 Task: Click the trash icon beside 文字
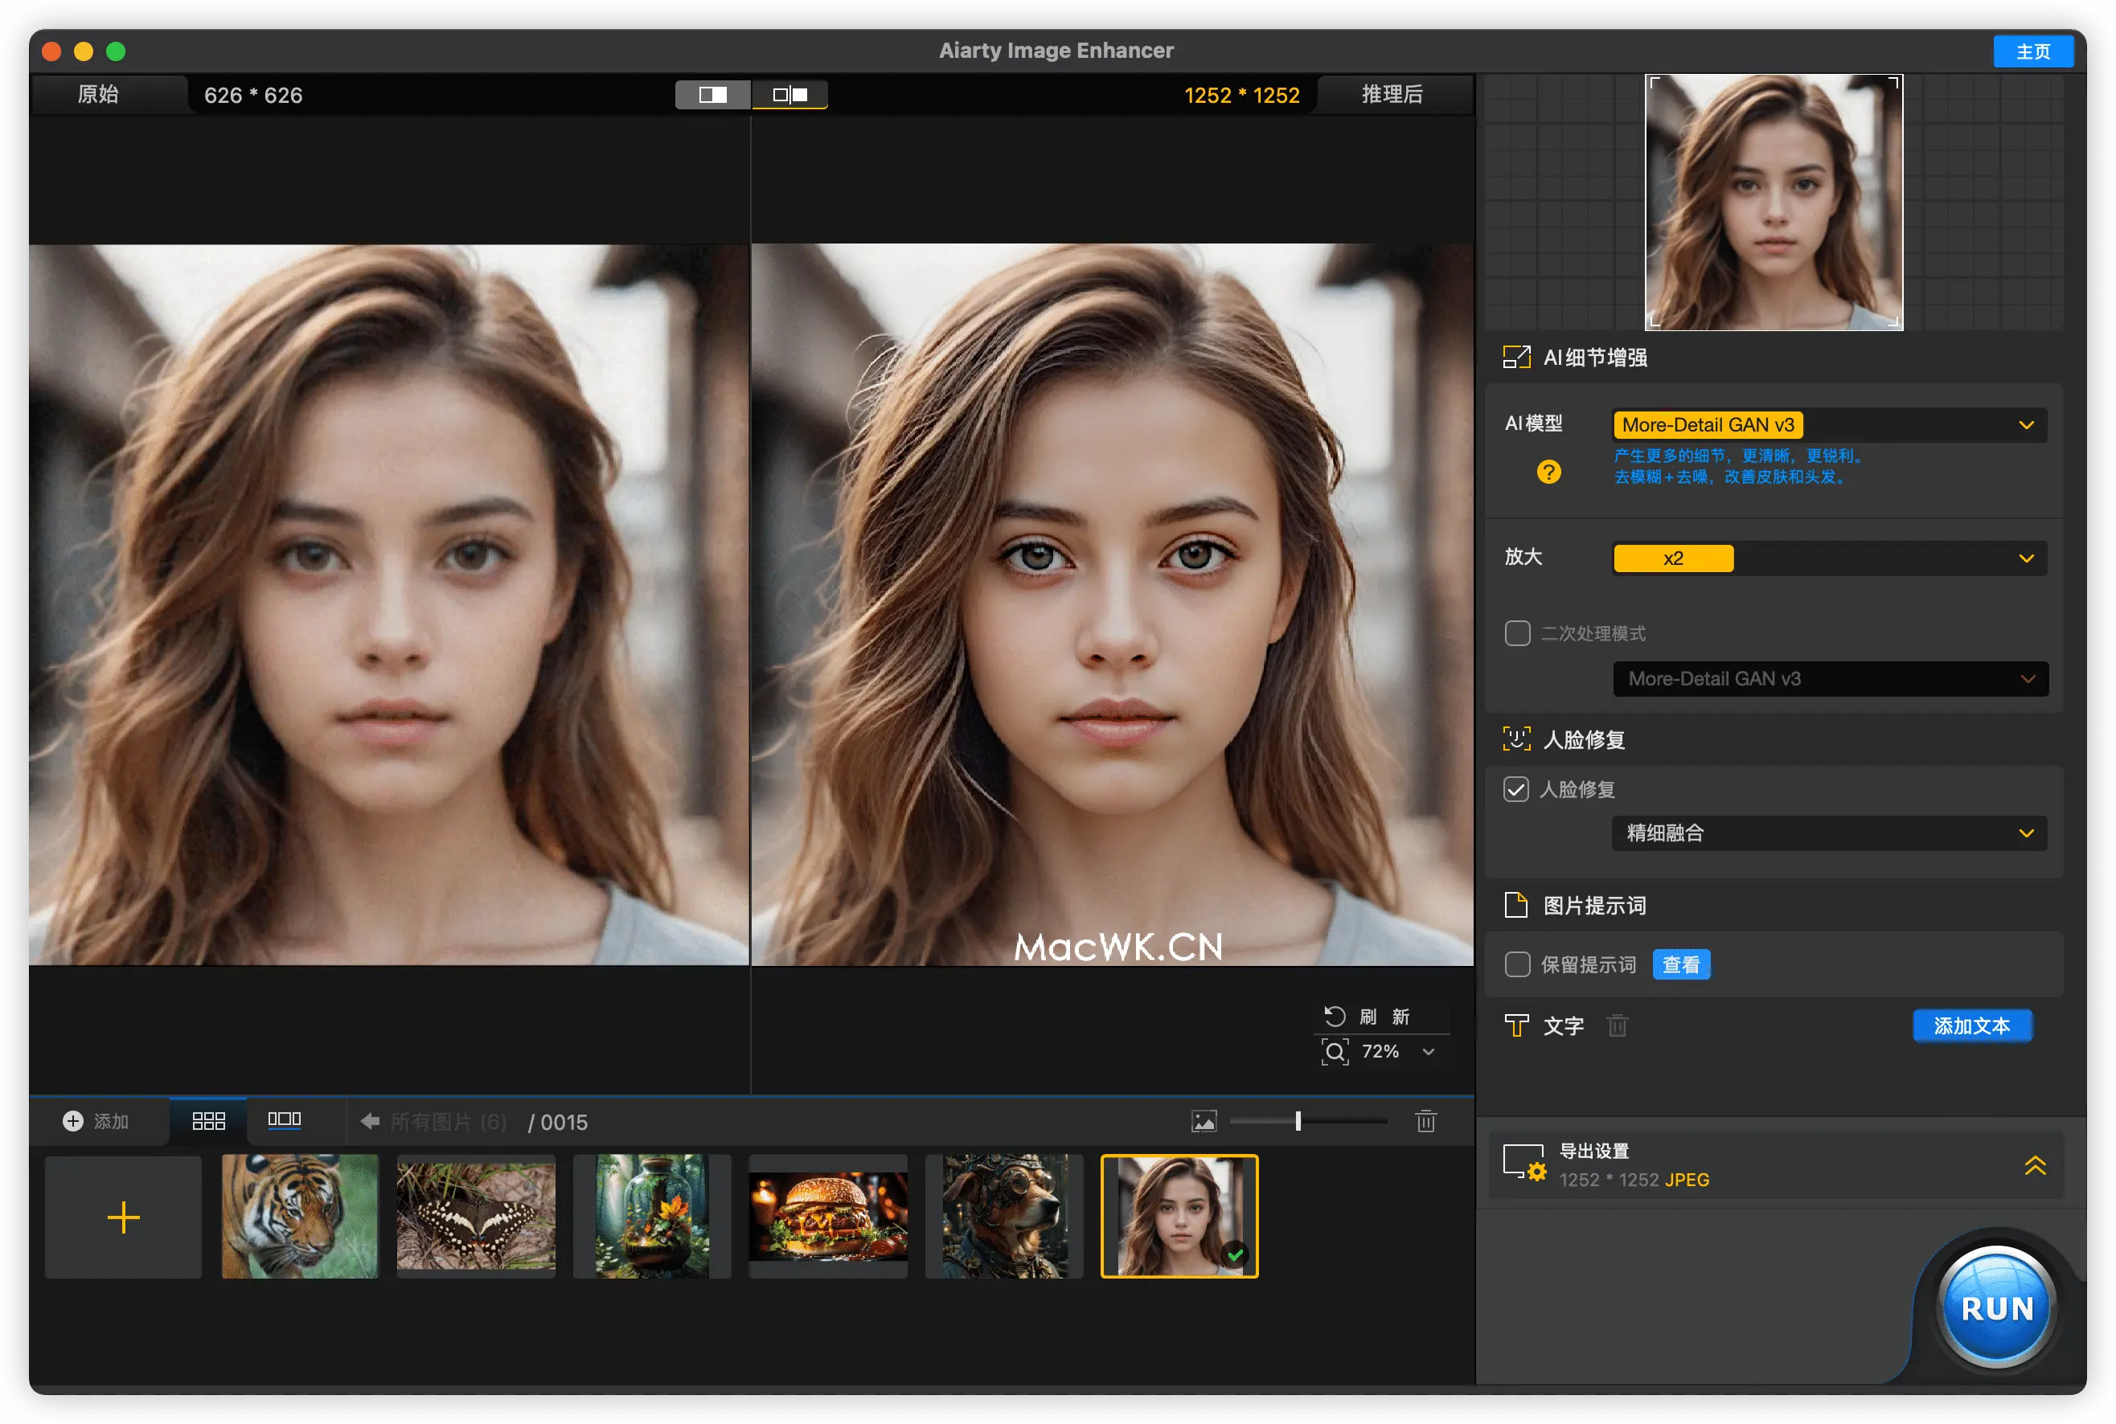[1618, 1025]
